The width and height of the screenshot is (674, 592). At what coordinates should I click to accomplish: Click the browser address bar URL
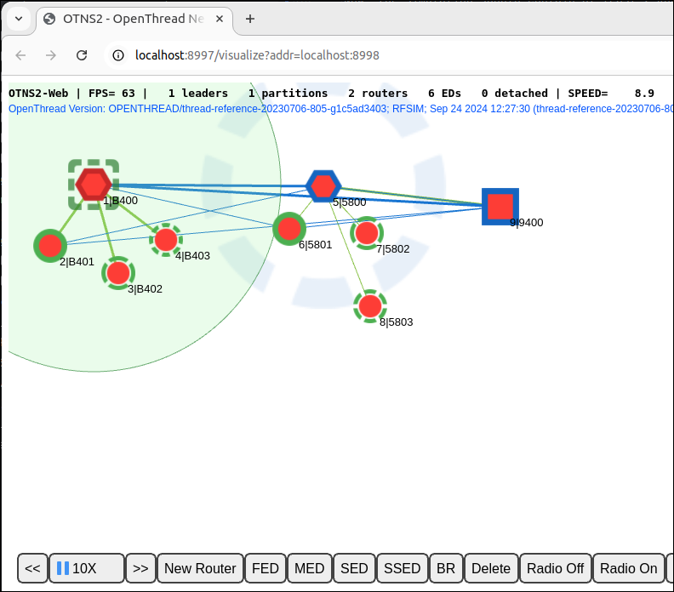pyautogui.click(x=257, y=55)
